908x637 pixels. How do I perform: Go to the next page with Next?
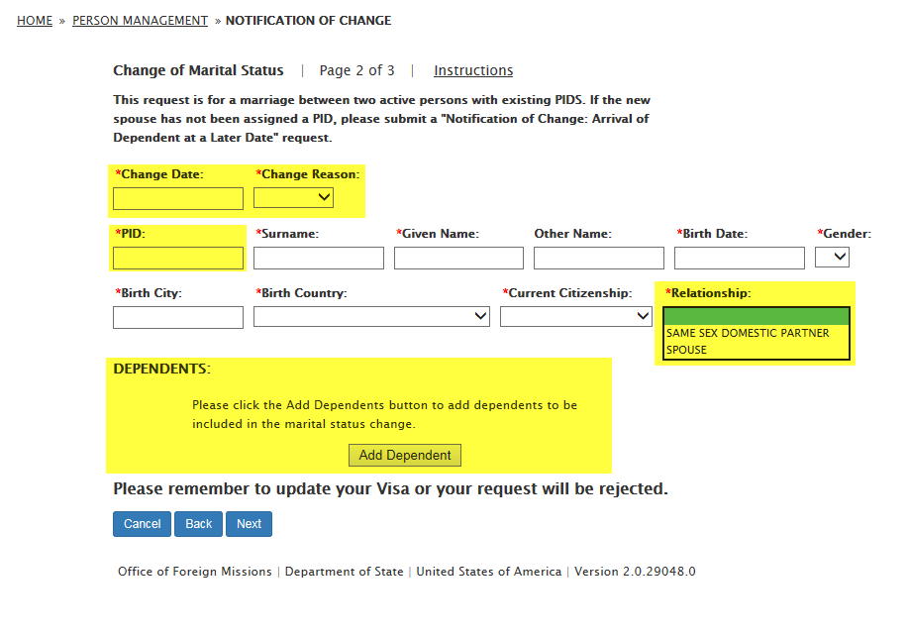249,524
